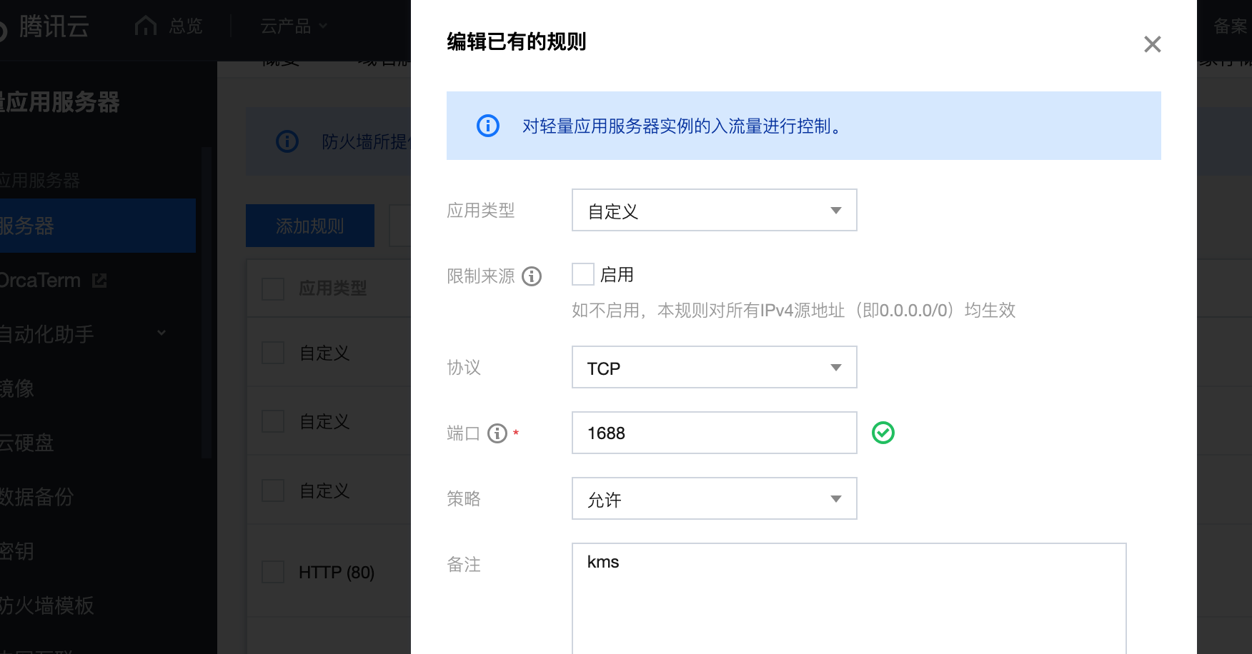Viewport: 1252px width, 654px height.
Task: Click firewall info icon in background banner
Action: (x=287, y=141)
